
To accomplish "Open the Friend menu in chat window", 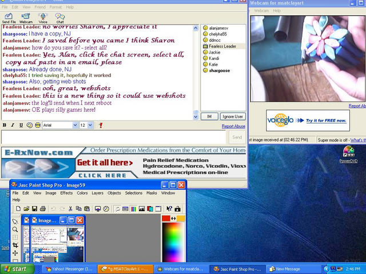I will [x=40, y=7].
